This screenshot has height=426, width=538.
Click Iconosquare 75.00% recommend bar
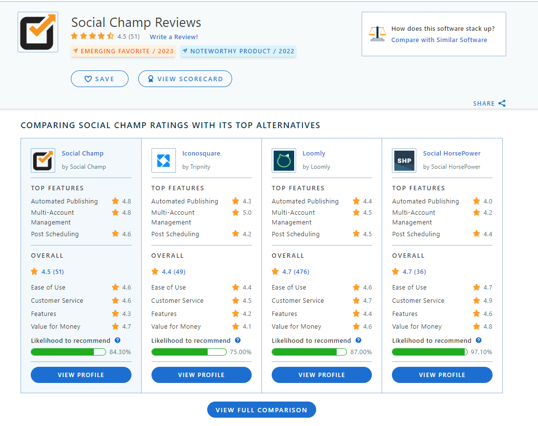coord(189,352)
